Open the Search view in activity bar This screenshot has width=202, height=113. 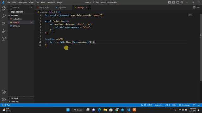(4, 16)
